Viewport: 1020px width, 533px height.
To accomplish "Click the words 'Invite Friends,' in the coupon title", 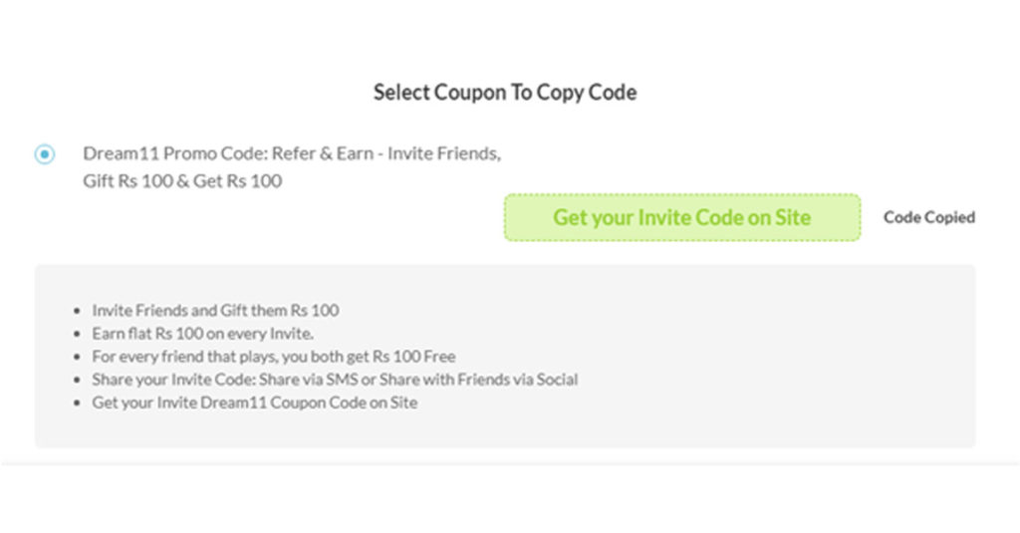I will coord(444,154).
